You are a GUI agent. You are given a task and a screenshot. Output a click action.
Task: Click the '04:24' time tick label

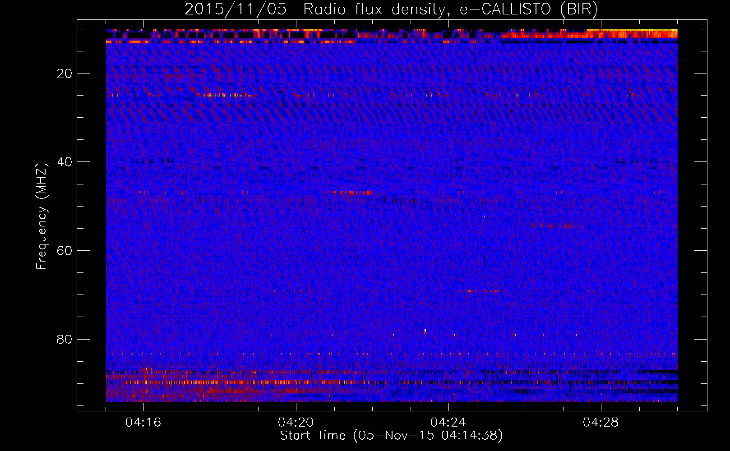[448, 423]
